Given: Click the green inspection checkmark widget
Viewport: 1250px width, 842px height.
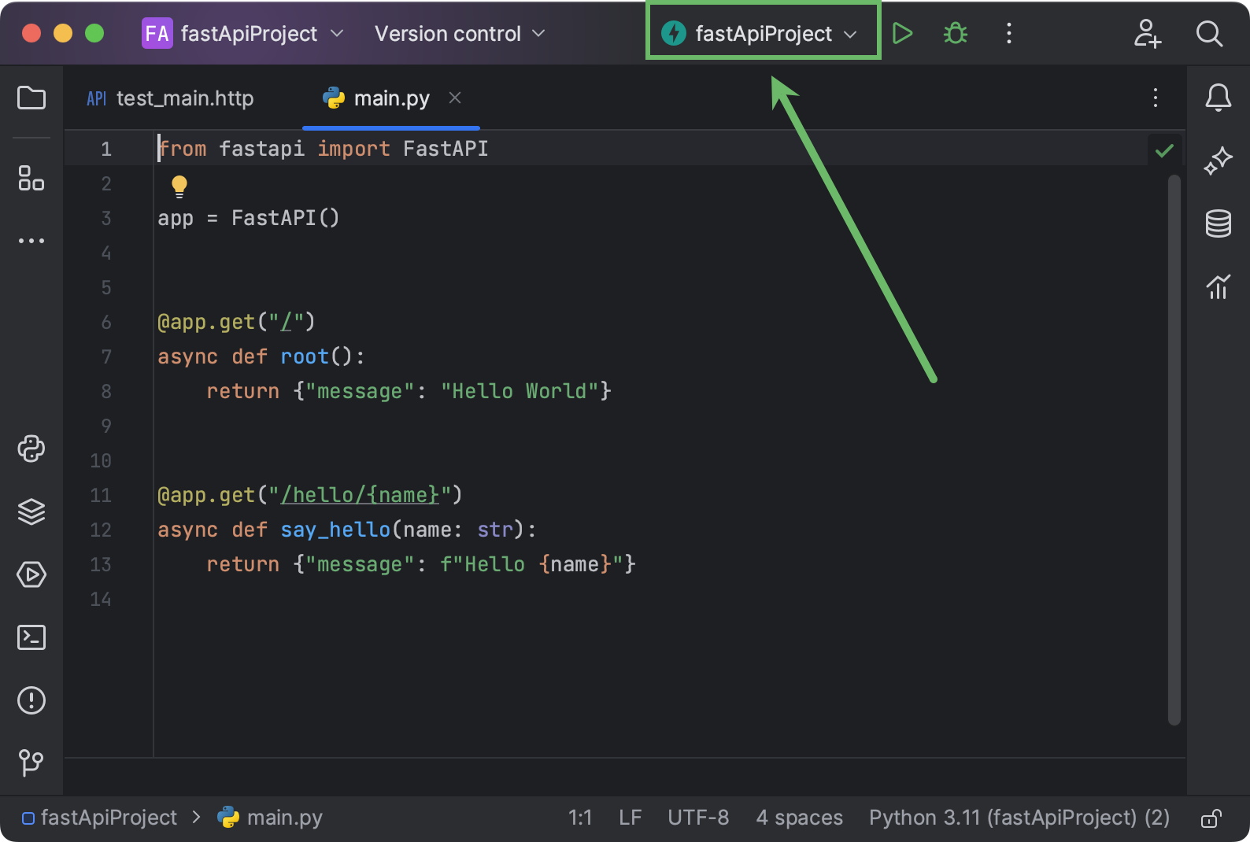Looking at the screenshot, I should [1164, 150].
